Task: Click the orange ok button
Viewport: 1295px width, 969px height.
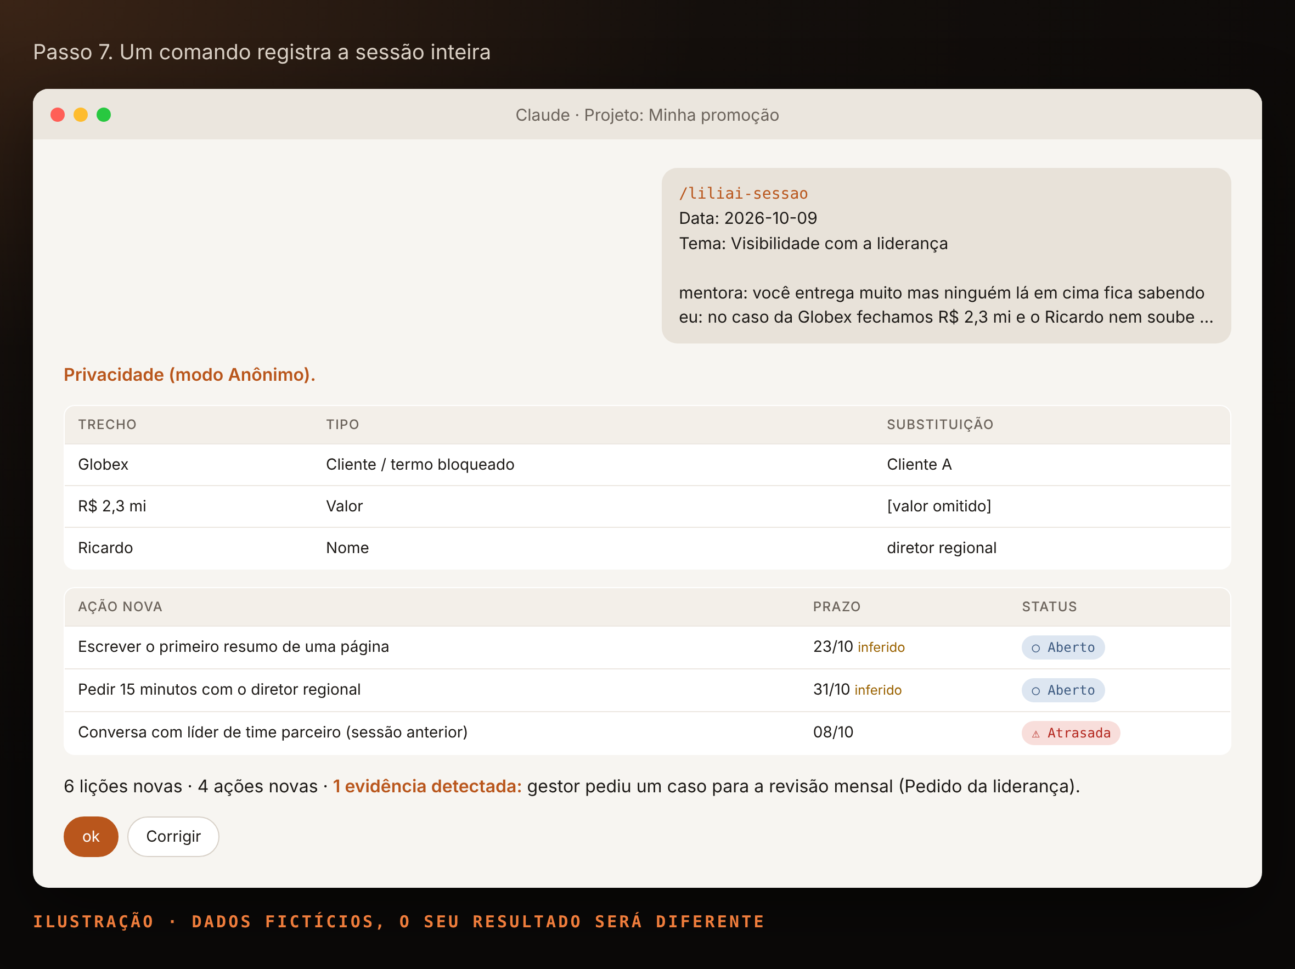Action: pos(91,836)
